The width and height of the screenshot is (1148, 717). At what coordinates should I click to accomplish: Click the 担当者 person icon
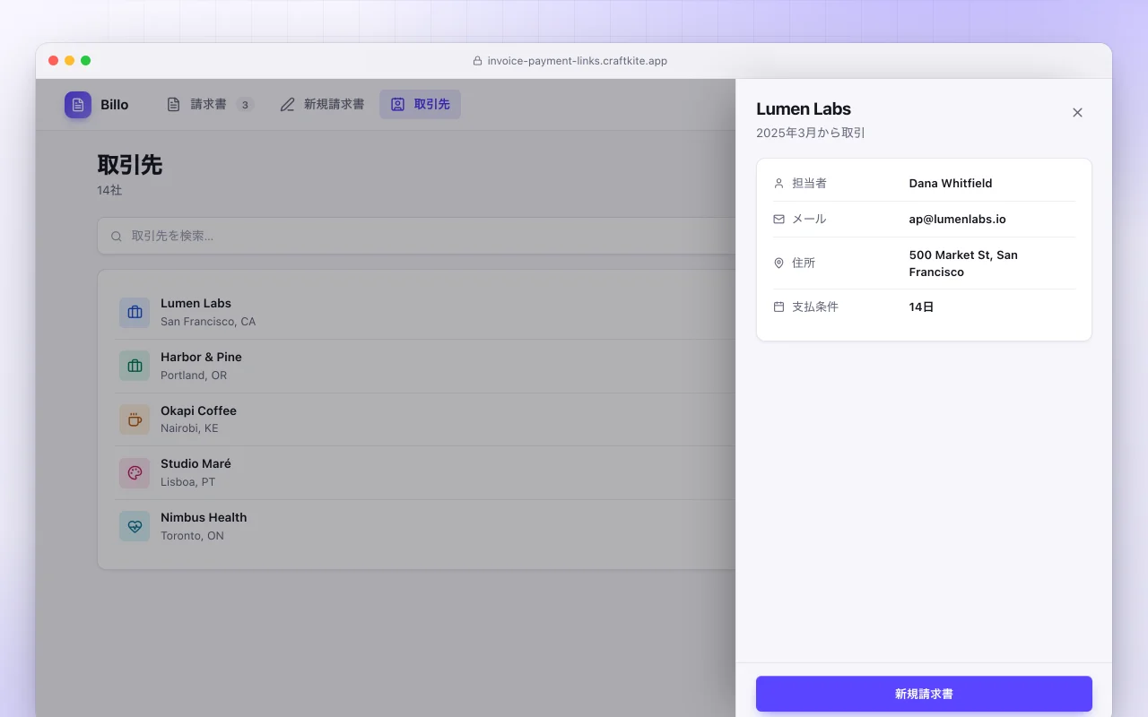[x=778, y=183]
